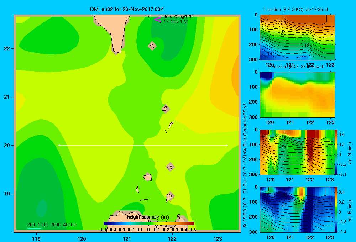Click latitude 21 tick label on main map
Image resolution: width=356 pixels, height=242 pixels.
7,97
